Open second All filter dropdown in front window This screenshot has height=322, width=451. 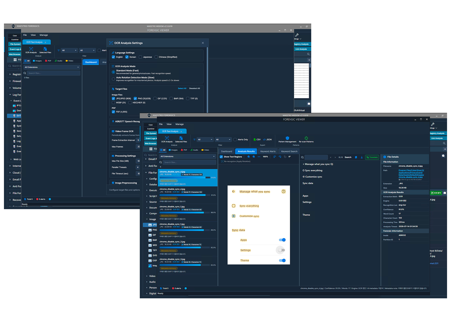[x=223, y=140]
